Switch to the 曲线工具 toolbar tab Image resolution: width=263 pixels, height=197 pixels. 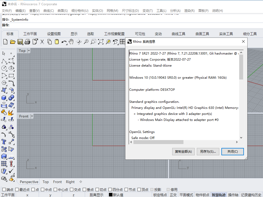click(178, 34)
